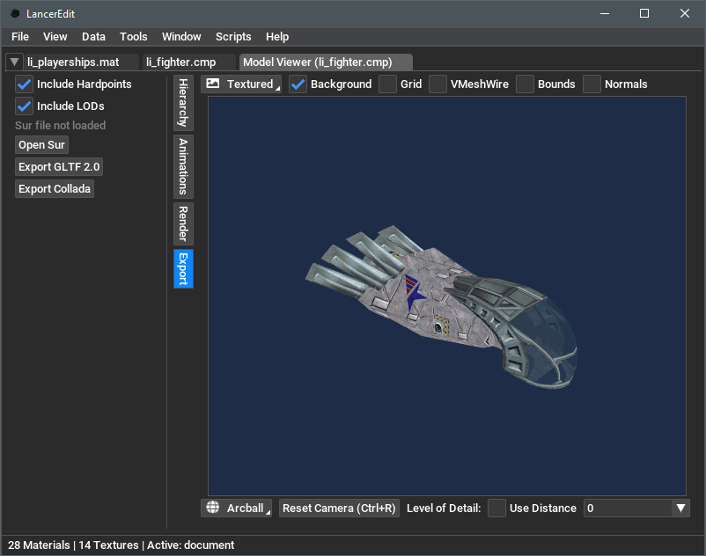706x556 pixels.
Task: Click the globe icon on the Arcball button
Action: (x=211, y=508)
